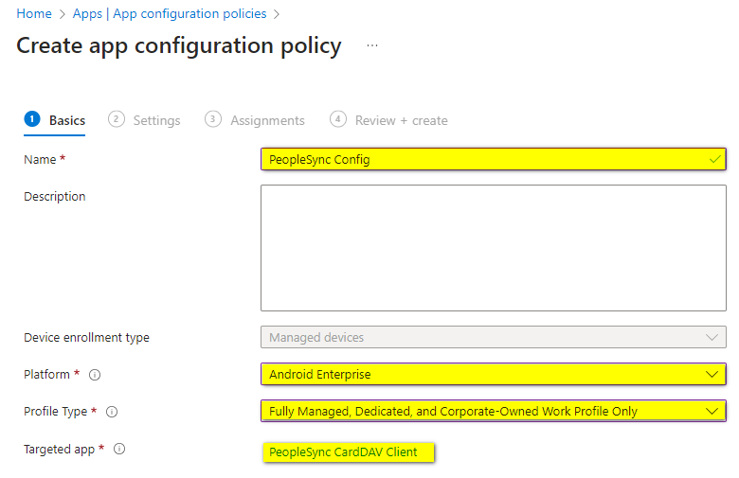
Task: Switch to the Settings step tab
Action: (x=144, y=120)
